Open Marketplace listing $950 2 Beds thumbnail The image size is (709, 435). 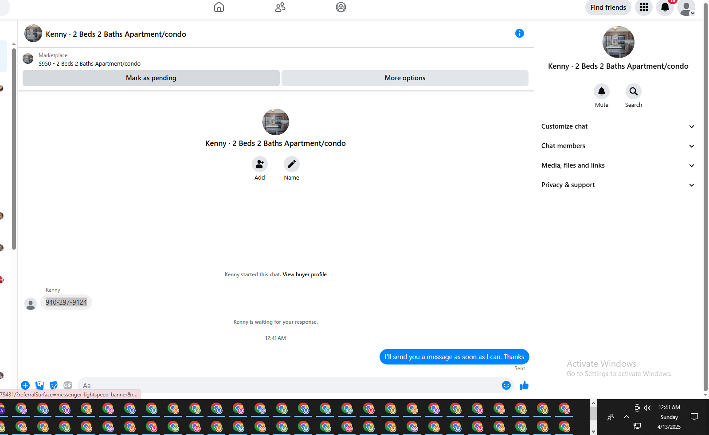[x=28, y=59]
